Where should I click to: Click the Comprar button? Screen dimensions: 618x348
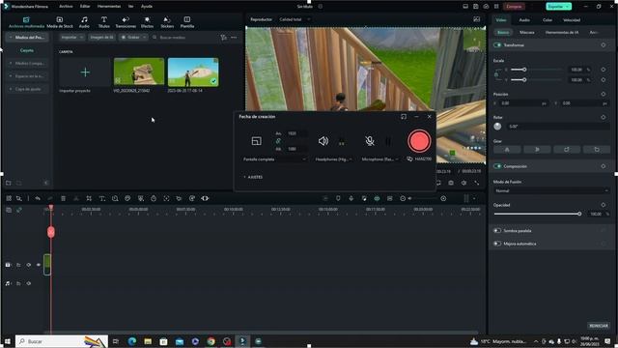pos(514,7)
